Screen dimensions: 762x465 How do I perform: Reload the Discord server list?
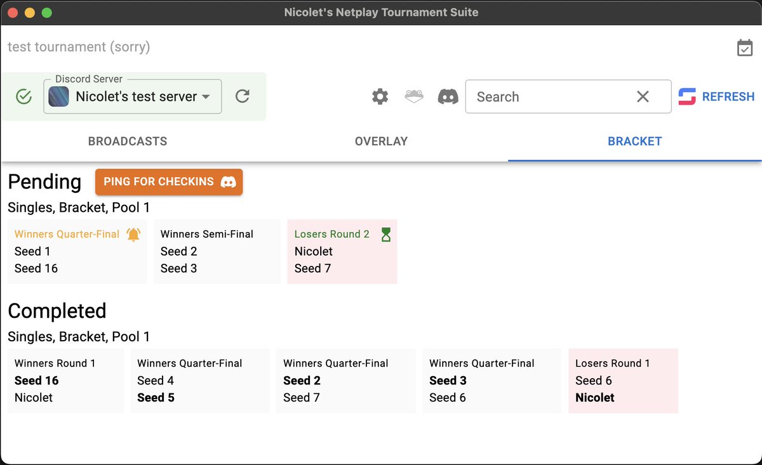(242, 96)
